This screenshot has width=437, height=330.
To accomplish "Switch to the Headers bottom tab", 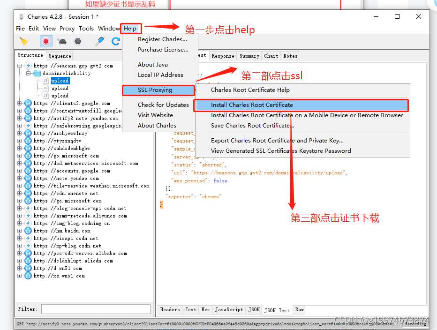I will pyautogui.click(x=170, y=310).
